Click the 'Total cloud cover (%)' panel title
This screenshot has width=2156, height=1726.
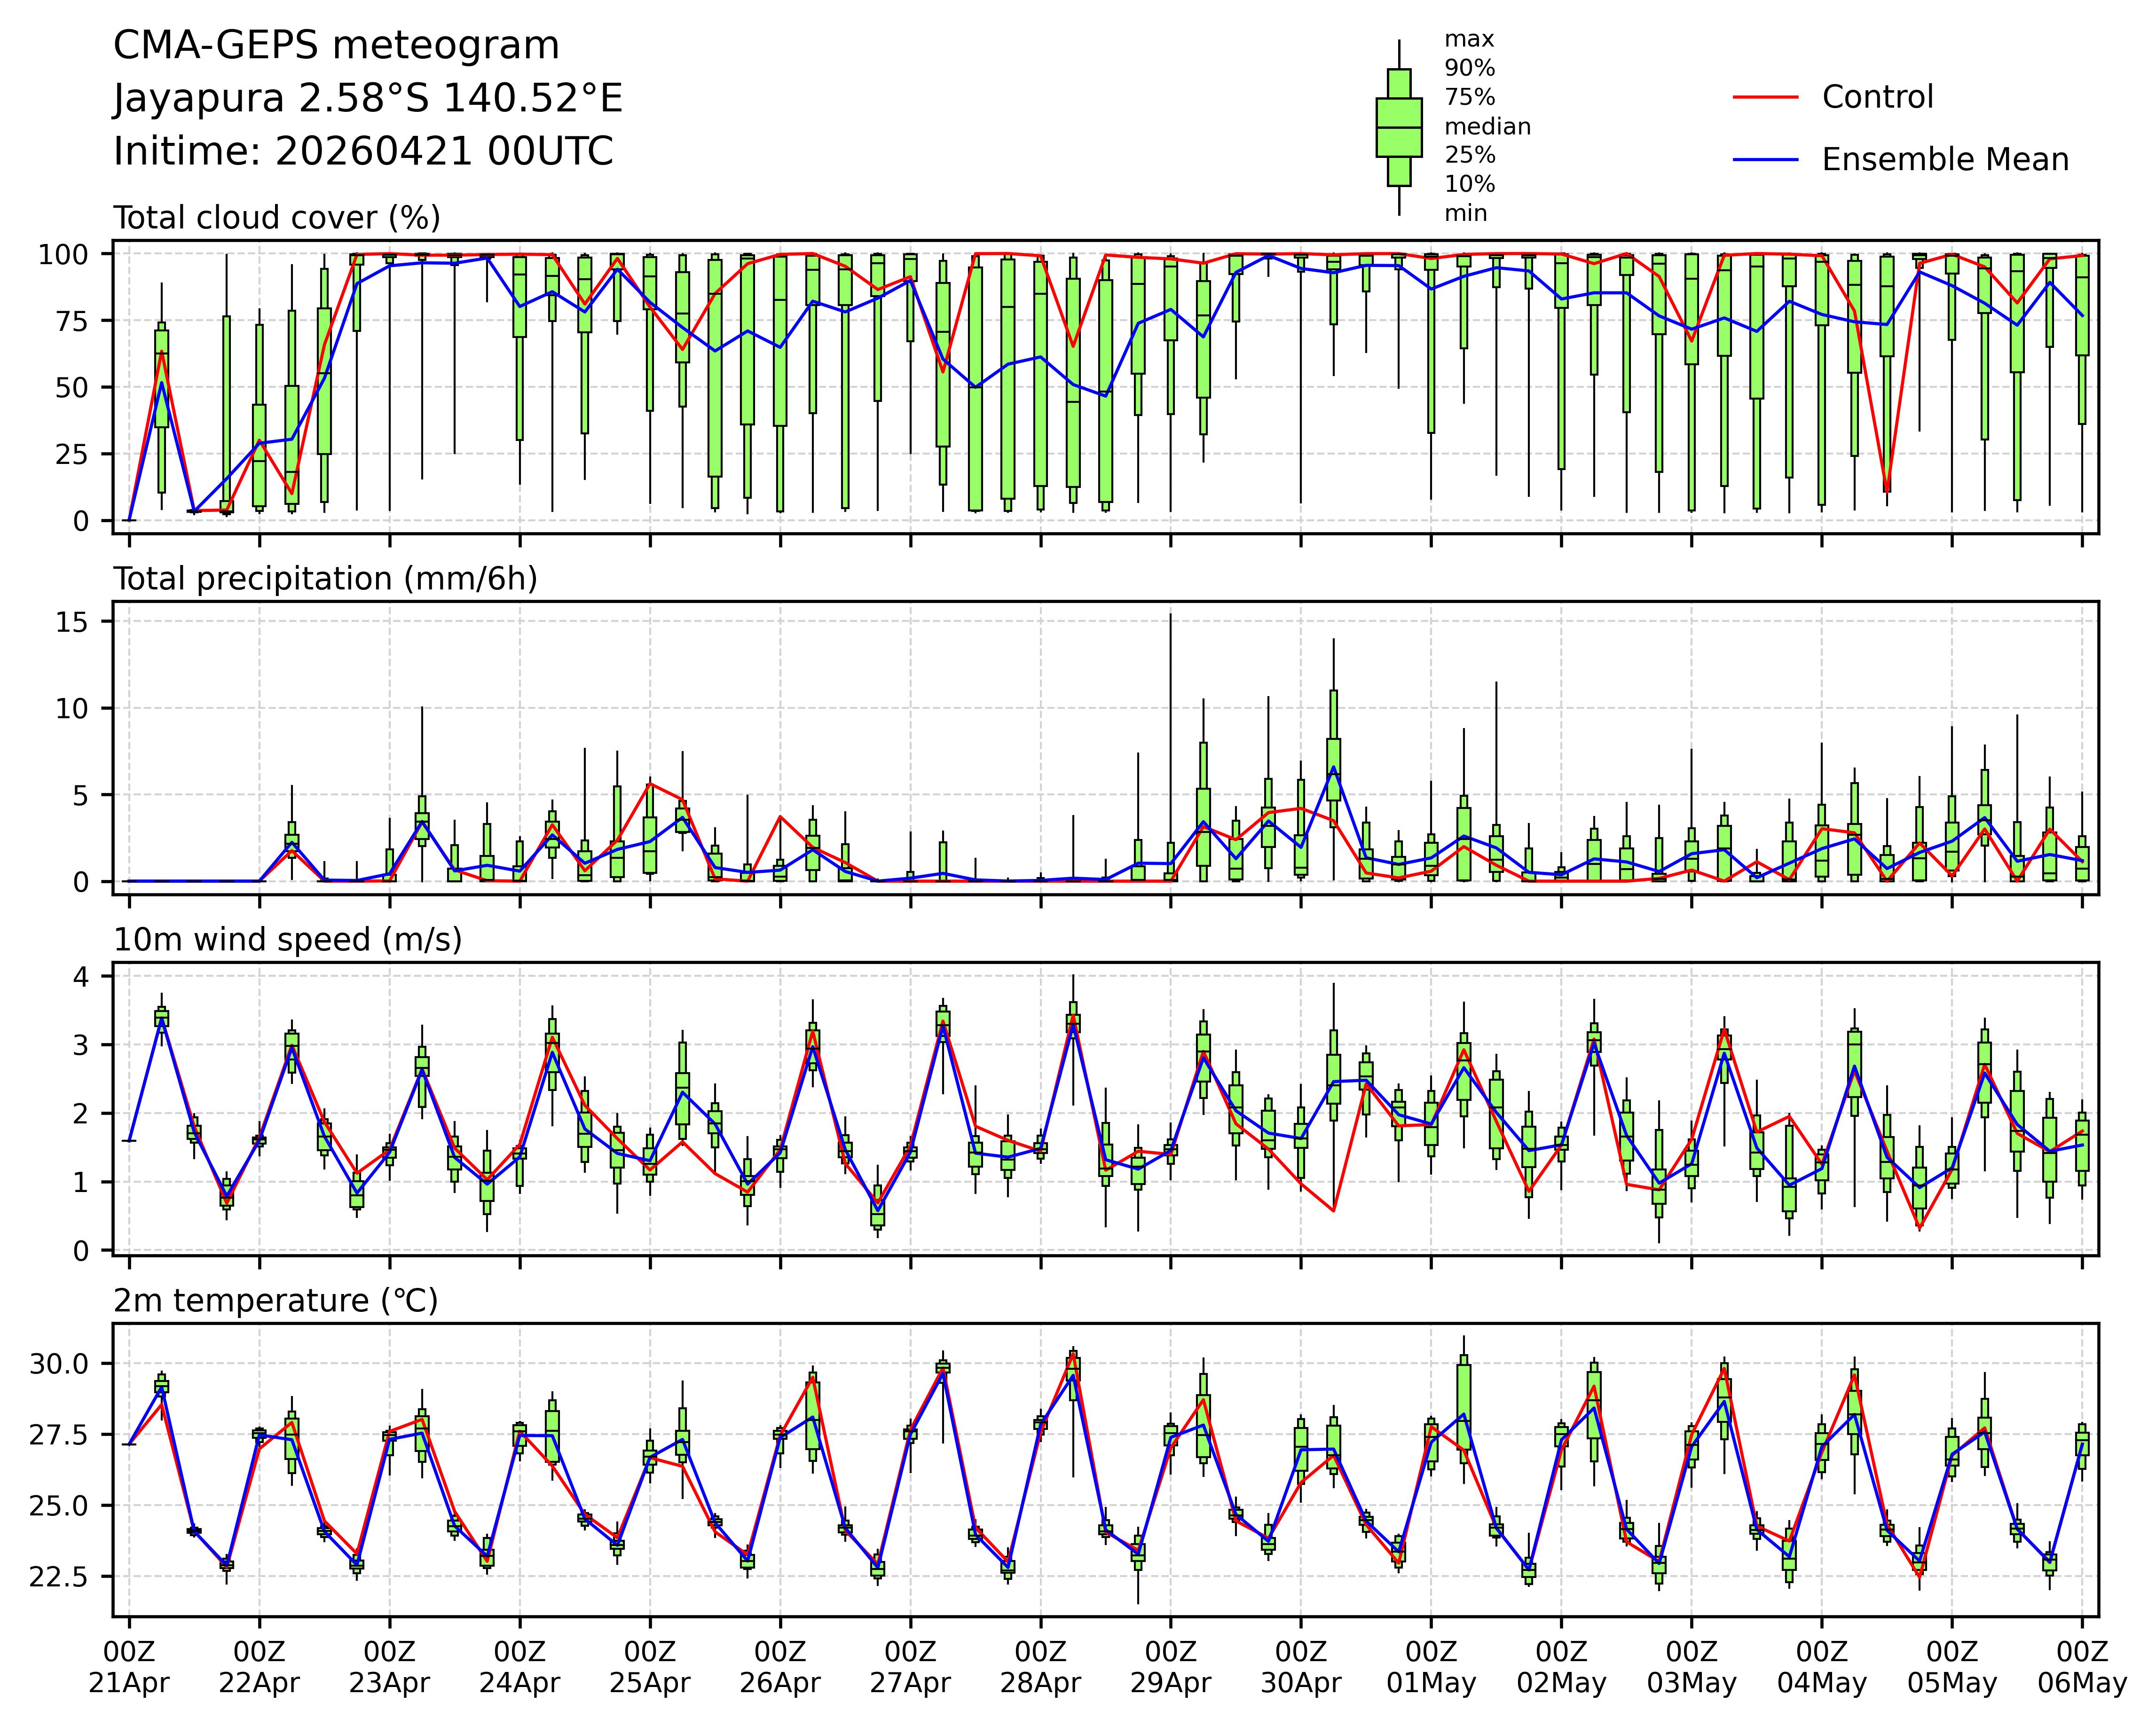click(x=277, y=218)
